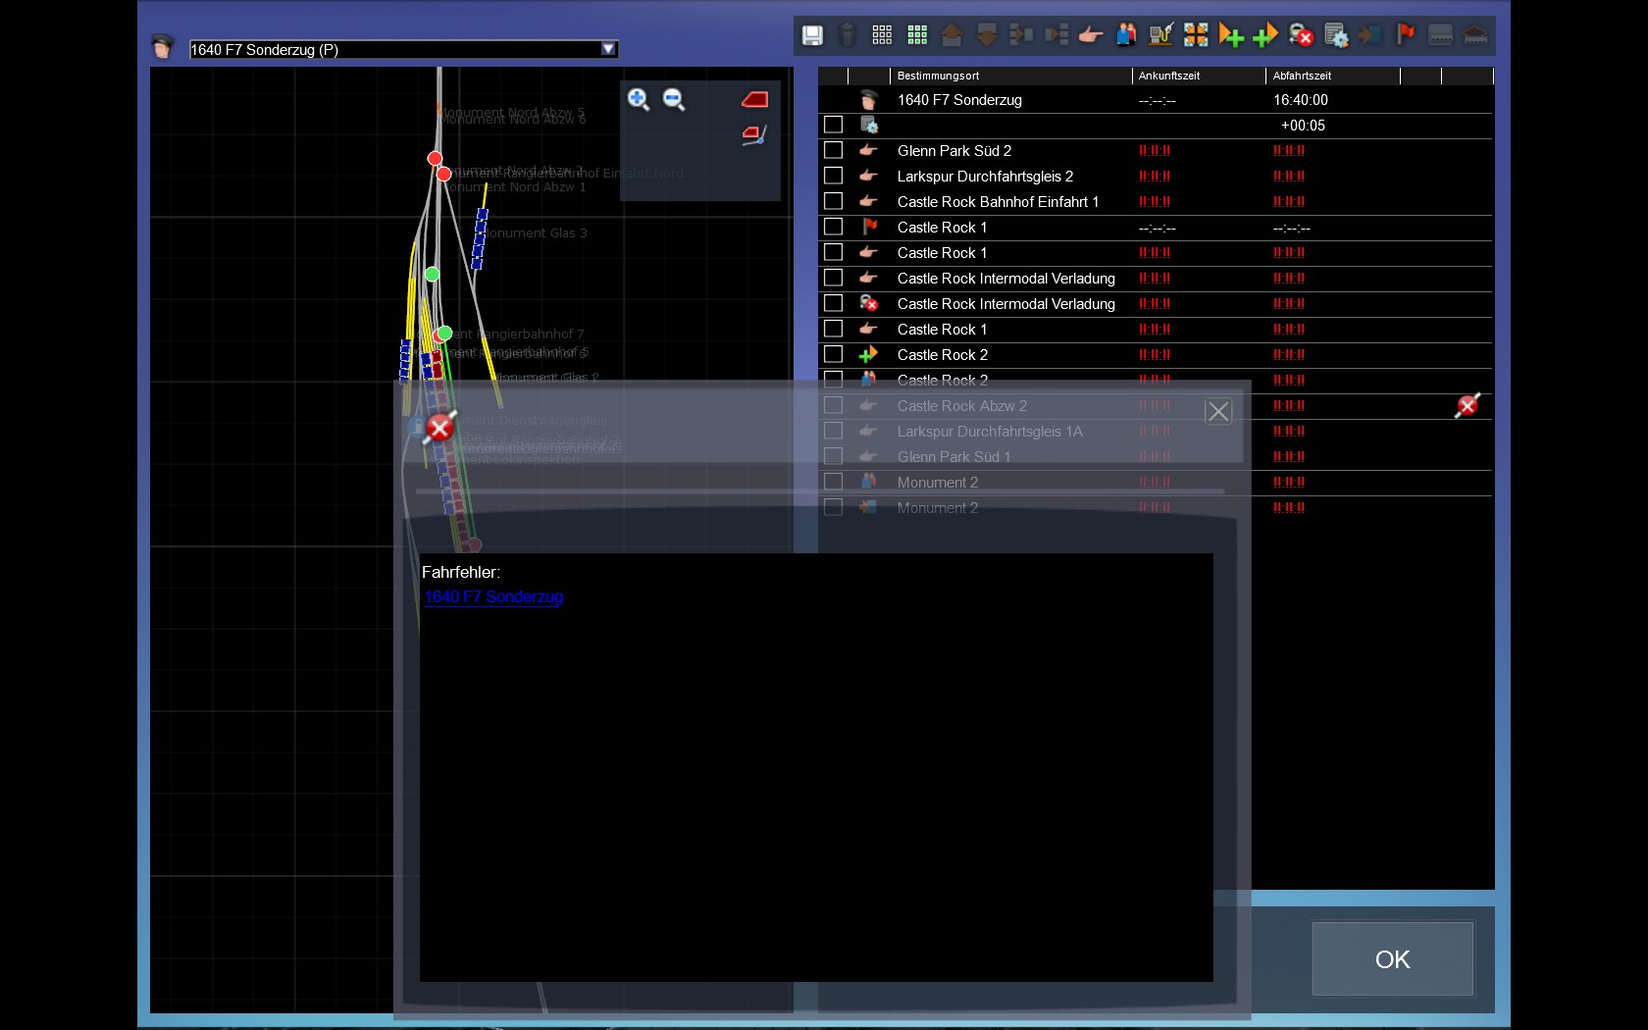This screenshot has height=1030, width=1648.
Task: Select the Glenn Park Süd 1 destination
Action: 953,457
